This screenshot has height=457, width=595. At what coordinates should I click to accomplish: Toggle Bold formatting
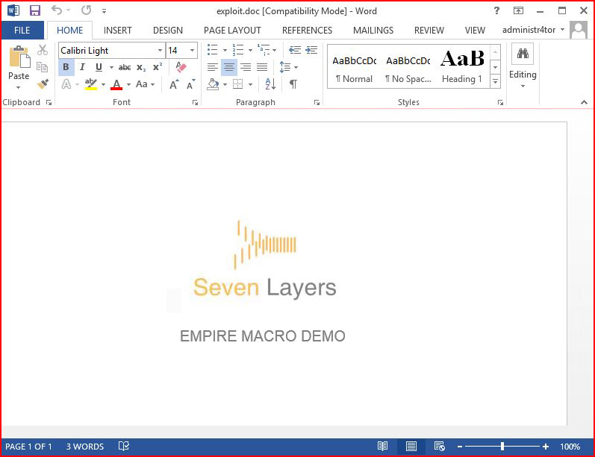click(x=66, y=67)
